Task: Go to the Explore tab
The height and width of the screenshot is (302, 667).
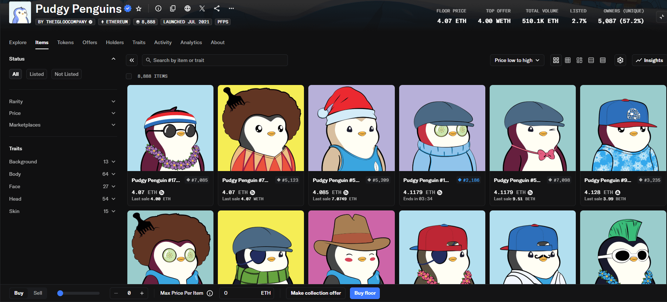Action: click(x=18, y=42)
